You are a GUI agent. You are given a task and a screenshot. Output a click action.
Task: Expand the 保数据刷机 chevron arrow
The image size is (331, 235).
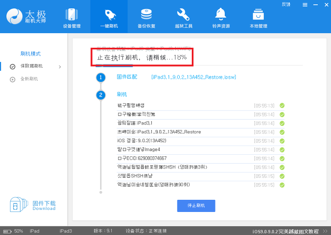coord(60,67)
